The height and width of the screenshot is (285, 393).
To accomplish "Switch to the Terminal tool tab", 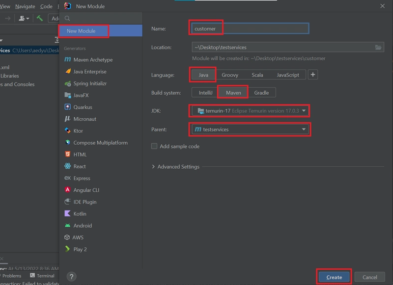I will coord(42,276).
